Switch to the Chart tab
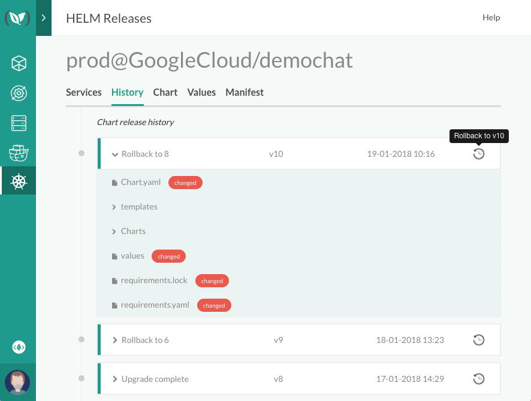The height and width of the screenshot is (401, 531). 165,92
